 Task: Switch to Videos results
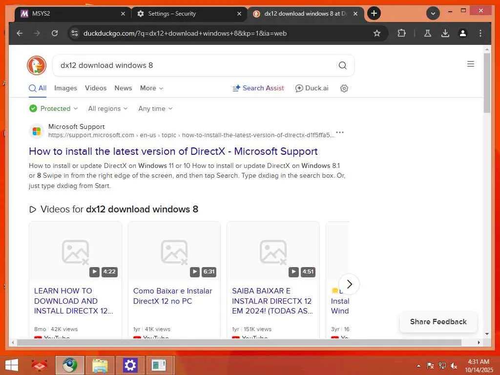(x=96, y=88)
